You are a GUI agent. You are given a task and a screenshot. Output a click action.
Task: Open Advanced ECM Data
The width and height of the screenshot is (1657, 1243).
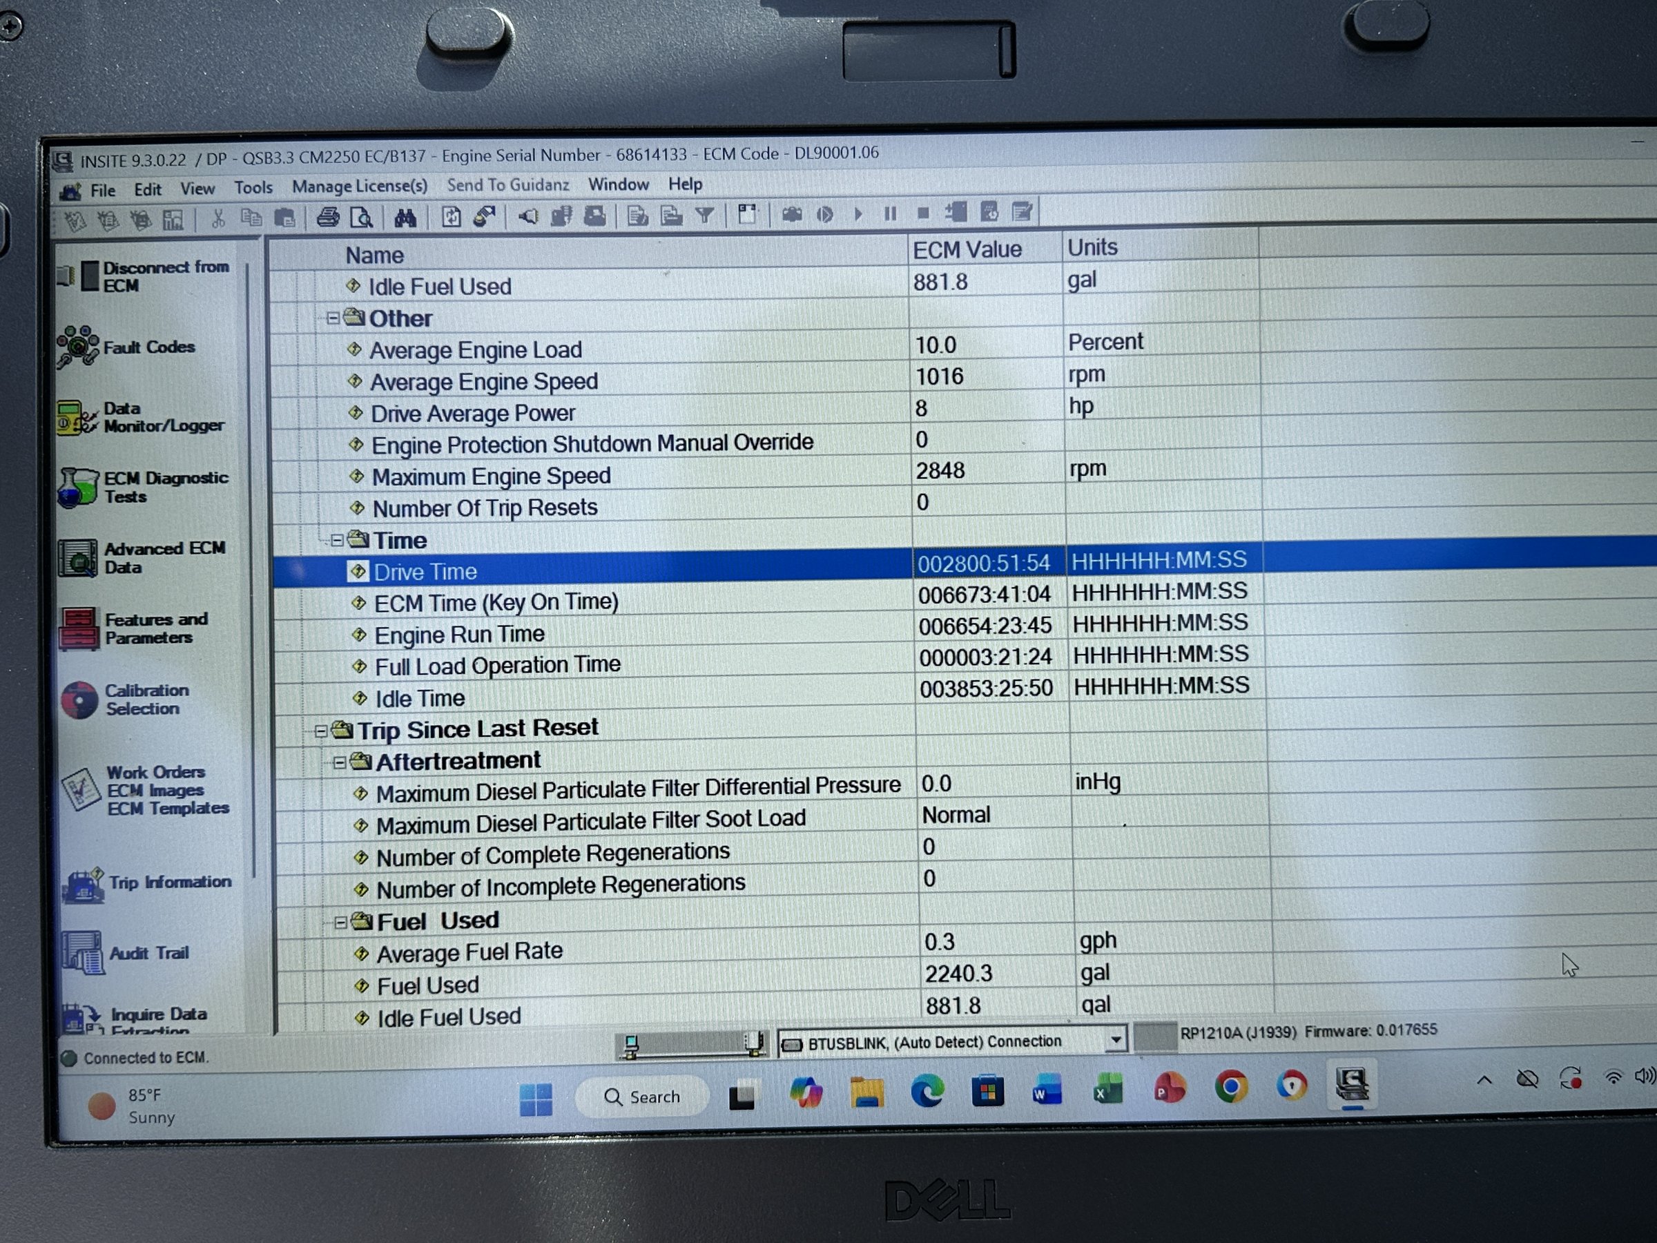point(141,558)
